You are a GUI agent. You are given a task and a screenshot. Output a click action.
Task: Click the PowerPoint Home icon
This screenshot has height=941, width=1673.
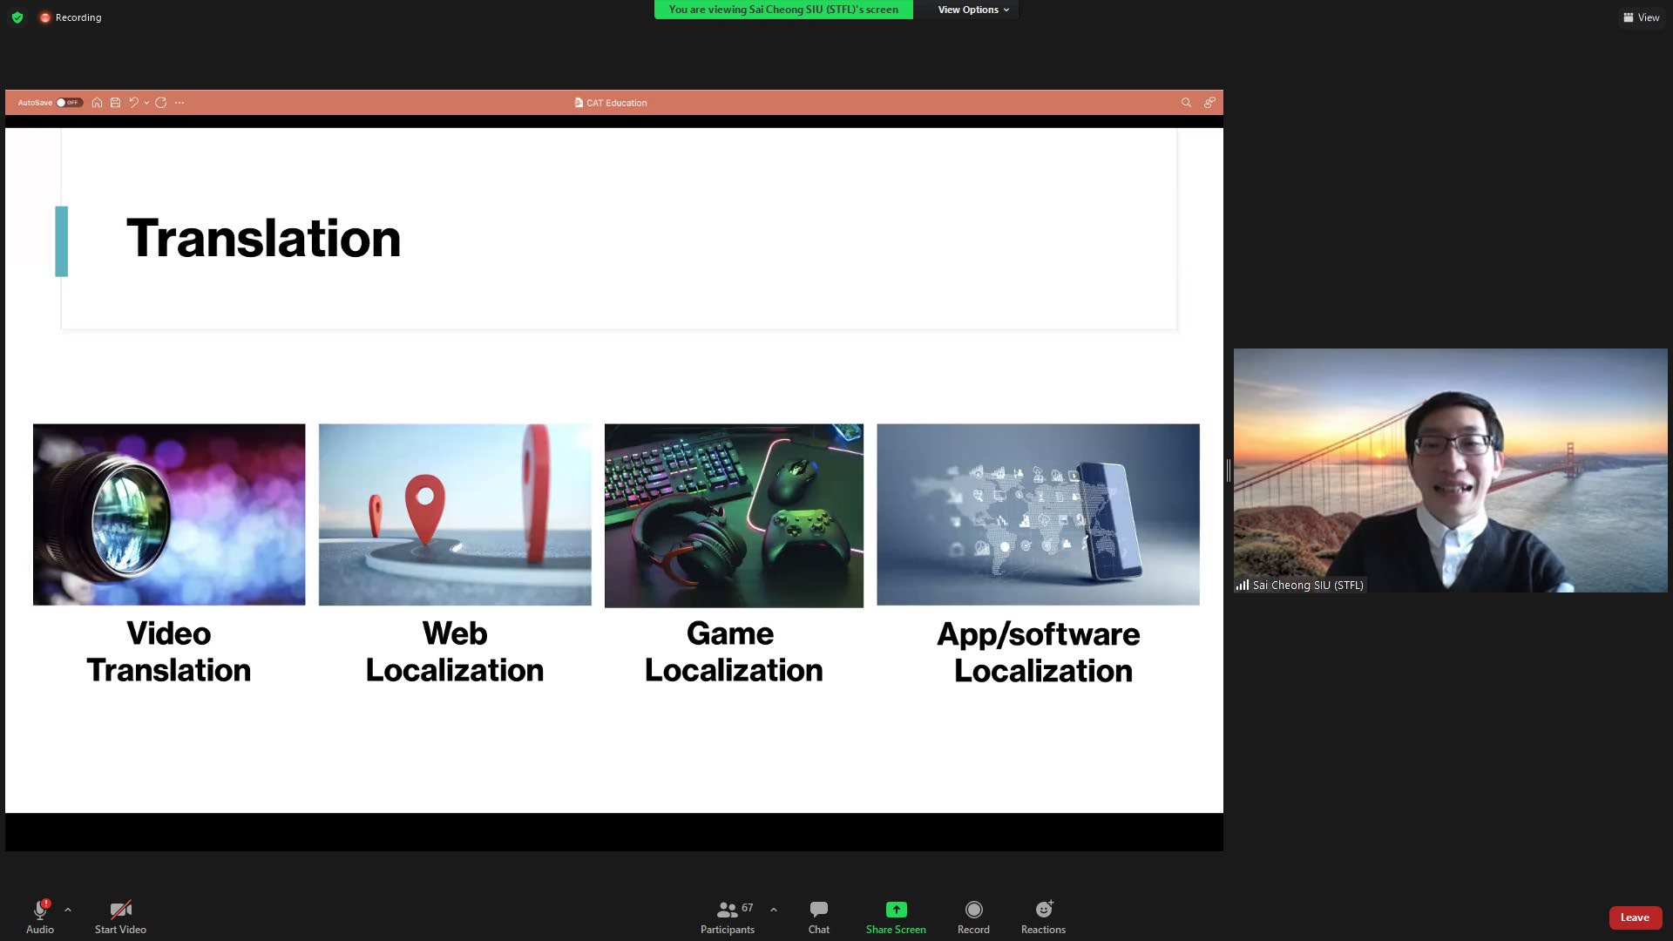(97, 103)
